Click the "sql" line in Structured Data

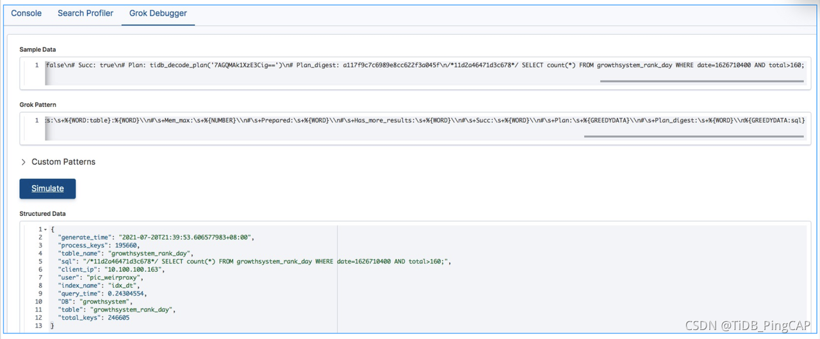pyautogui.click(x=255, y=261)
